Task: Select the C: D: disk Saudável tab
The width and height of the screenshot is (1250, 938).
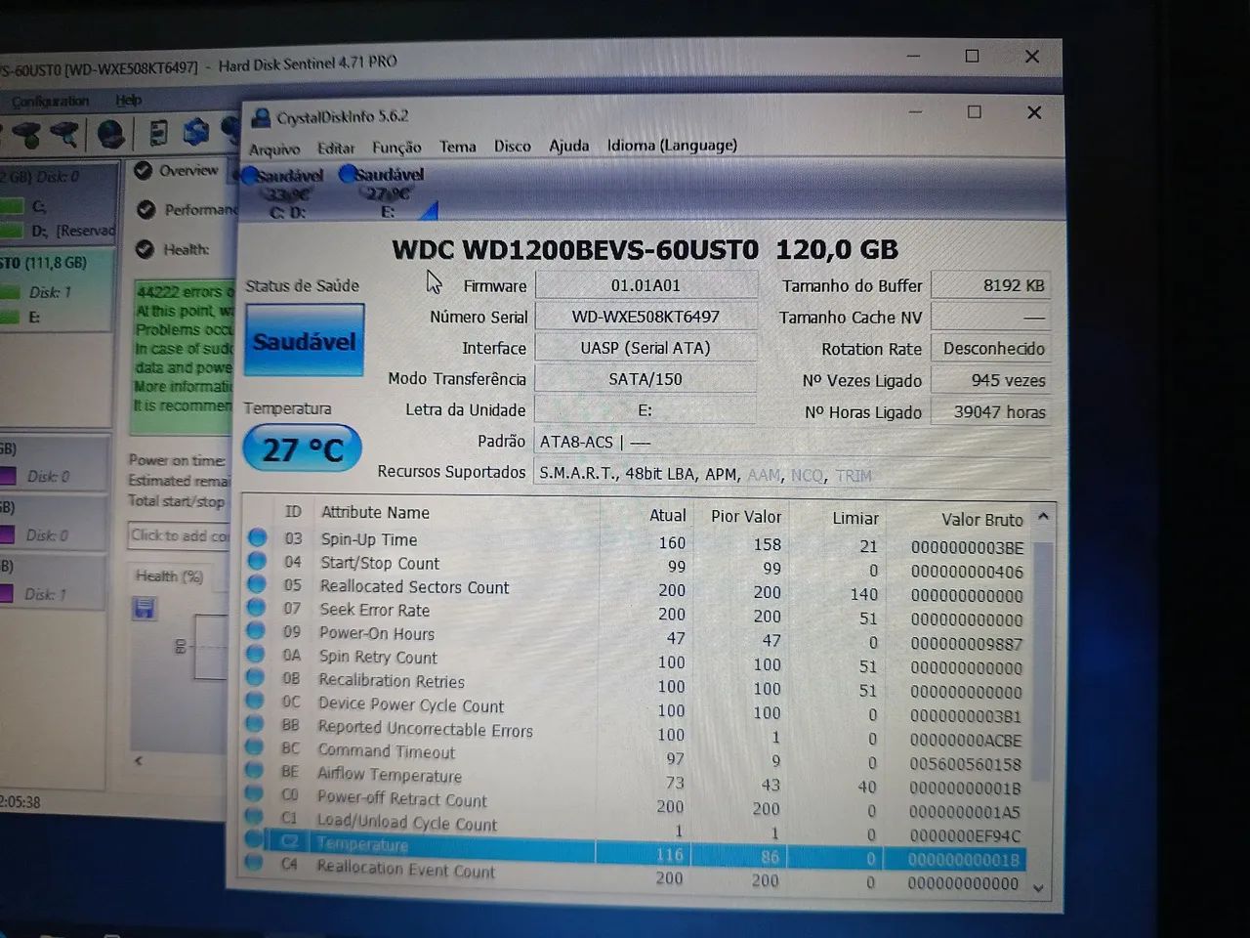Action: [x=283, y=192]
